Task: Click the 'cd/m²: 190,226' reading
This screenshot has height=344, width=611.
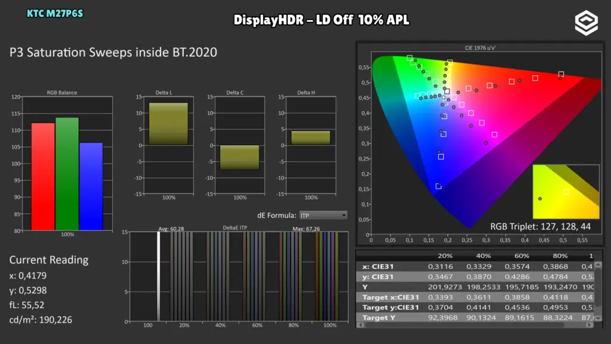Action: (x=41, y=320)
